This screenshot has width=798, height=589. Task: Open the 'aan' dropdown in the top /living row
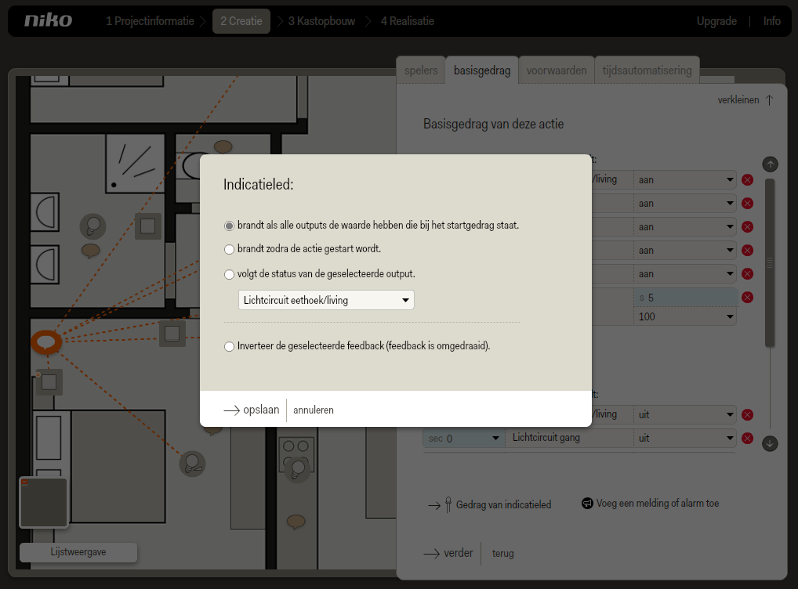click(685, 179)
